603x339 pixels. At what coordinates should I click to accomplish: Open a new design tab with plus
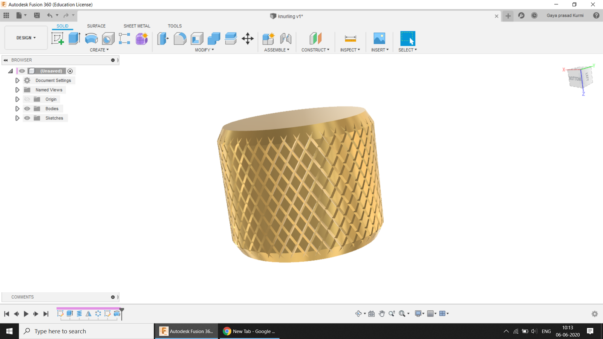click(508, 16)
